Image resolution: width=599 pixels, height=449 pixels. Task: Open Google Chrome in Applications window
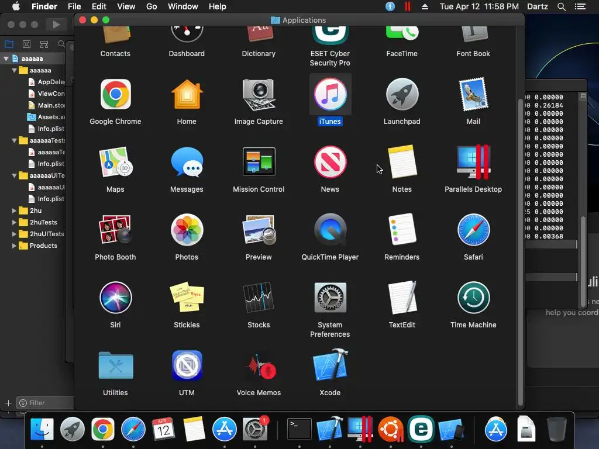point(115,94)
